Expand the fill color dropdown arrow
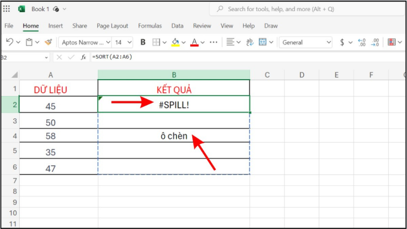Image resolution: width=407 pixels, height=229 pixels. tap(184, 42)
